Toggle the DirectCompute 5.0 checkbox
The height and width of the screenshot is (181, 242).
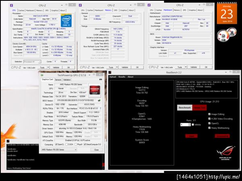click(85, 144)
